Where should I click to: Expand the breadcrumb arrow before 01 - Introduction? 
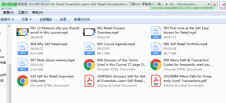167,4
